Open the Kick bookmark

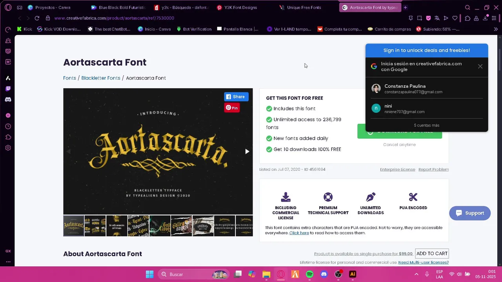pyautogui.click(x=24, y=29)
